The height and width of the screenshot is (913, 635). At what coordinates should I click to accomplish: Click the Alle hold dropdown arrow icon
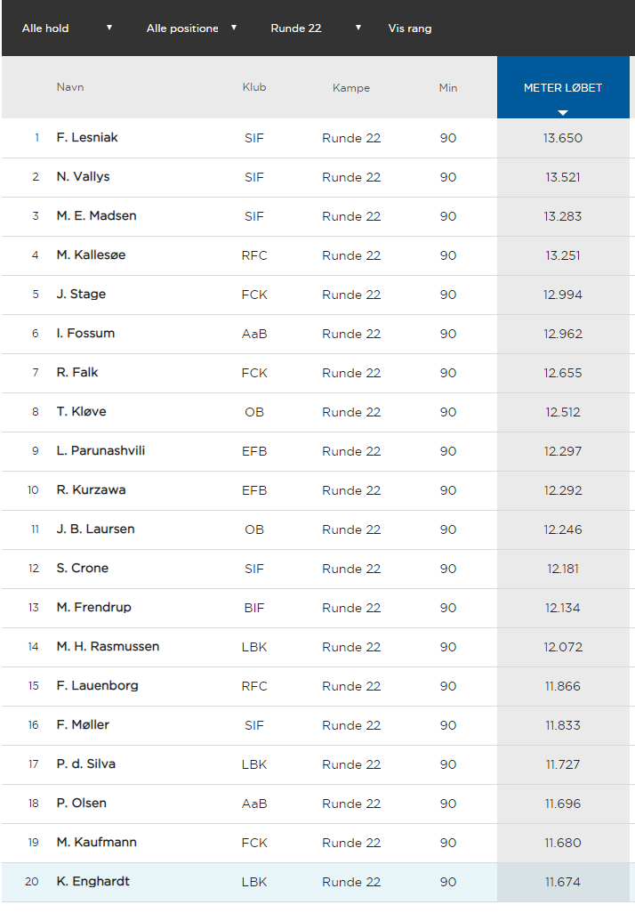tap(109, 28)
